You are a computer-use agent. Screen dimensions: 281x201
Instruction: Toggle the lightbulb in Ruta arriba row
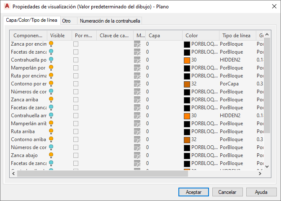click(51, 131)
